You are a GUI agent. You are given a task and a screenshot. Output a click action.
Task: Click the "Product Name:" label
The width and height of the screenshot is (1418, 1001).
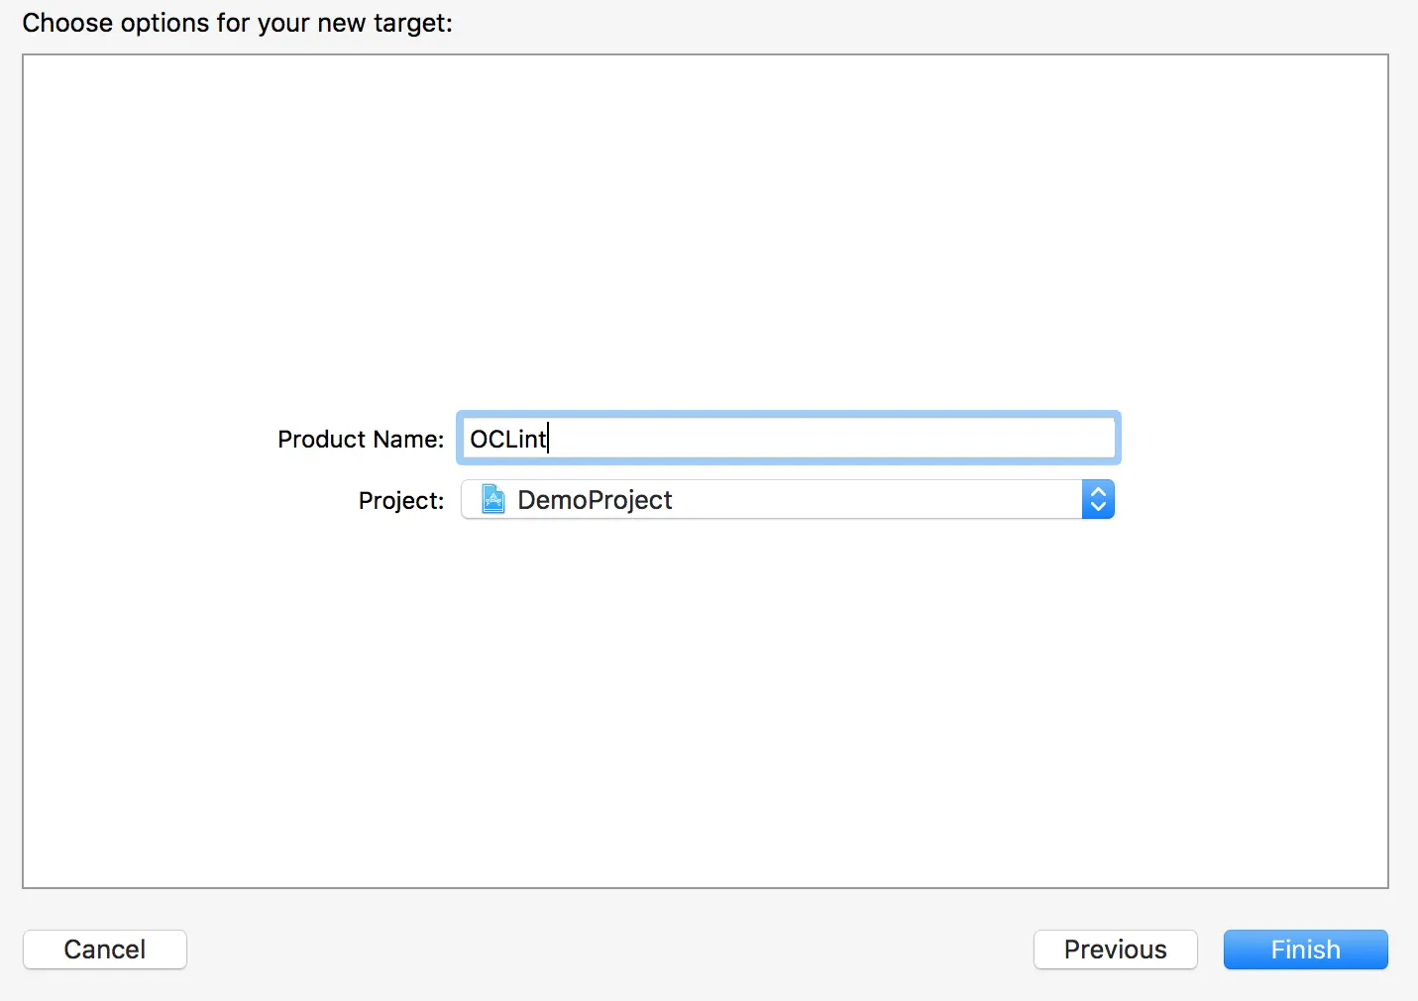coord(361,439)
